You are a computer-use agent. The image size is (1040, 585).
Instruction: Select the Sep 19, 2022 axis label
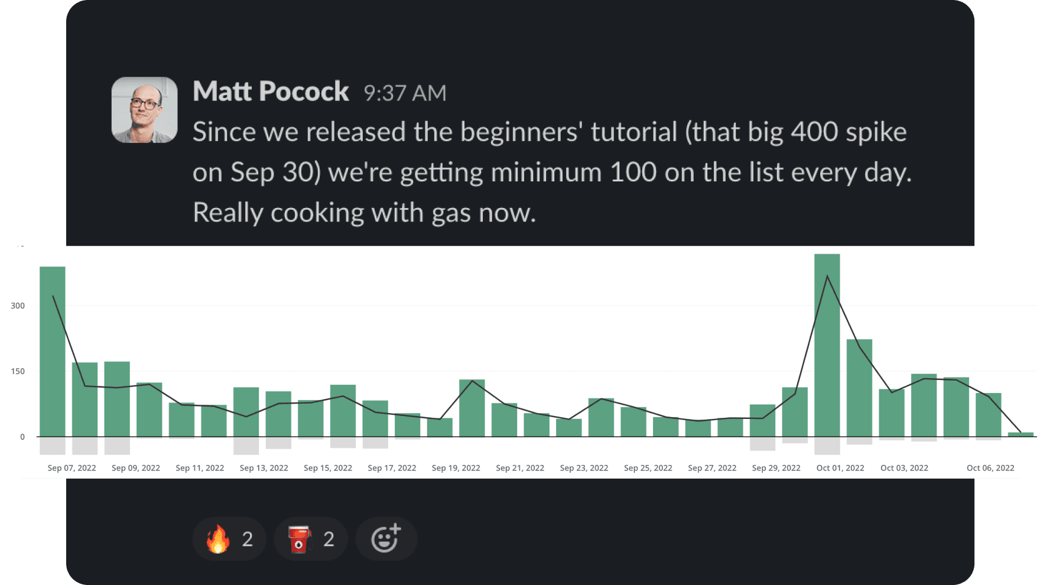click(x=456, y=468)
